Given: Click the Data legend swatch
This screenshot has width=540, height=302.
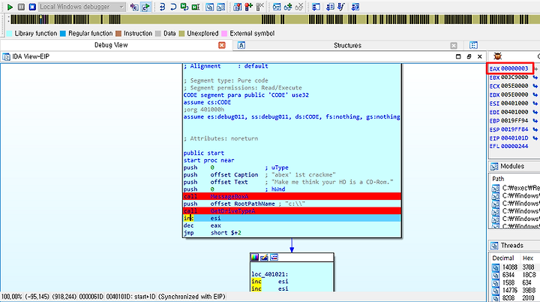Looking at the screenshot, I should [158, 34].
